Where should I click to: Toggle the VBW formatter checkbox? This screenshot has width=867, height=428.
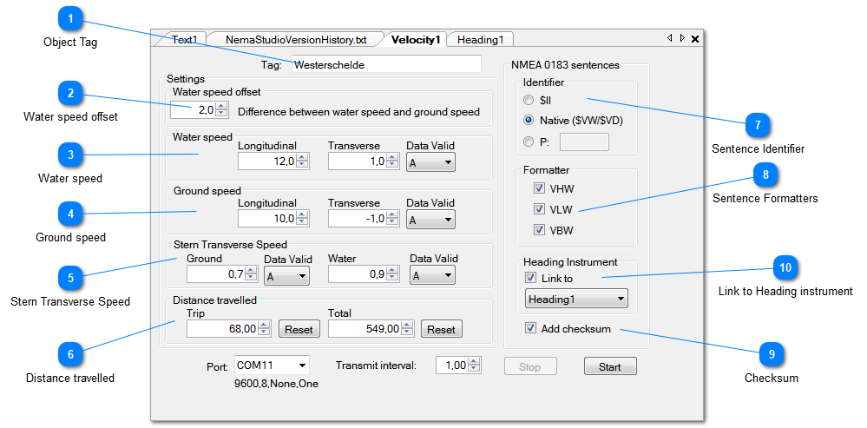539,230
